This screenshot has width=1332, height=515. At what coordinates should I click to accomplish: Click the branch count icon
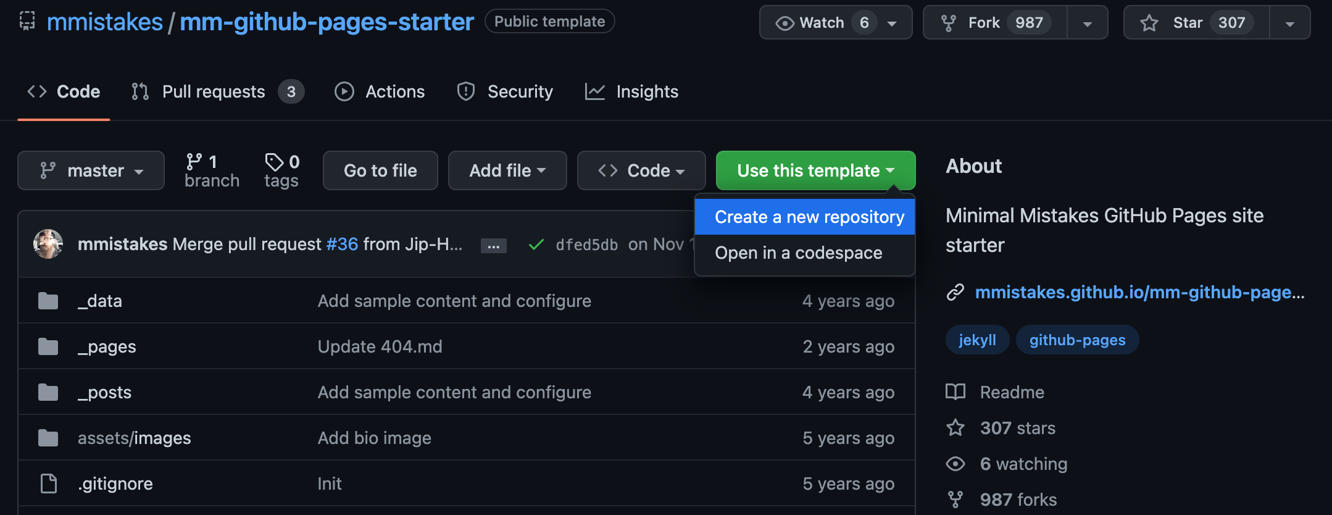[x=194, y=162]
